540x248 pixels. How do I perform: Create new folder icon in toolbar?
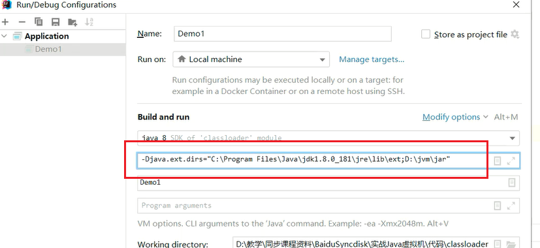(72, 22)
